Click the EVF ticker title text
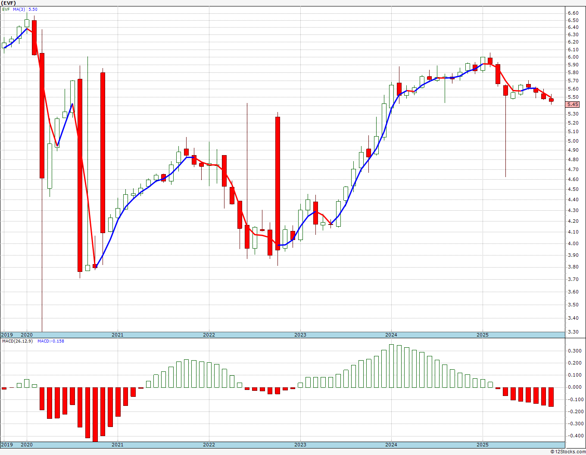Image resolution: width=586 pixels, height=455 pixels. 9,3
